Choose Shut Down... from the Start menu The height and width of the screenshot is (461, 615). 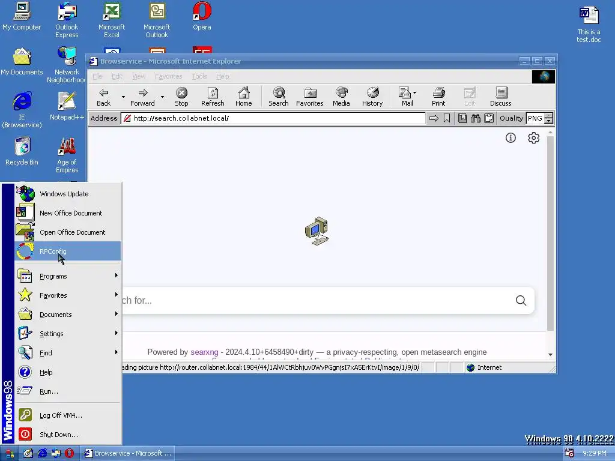(x=67, y=435)
